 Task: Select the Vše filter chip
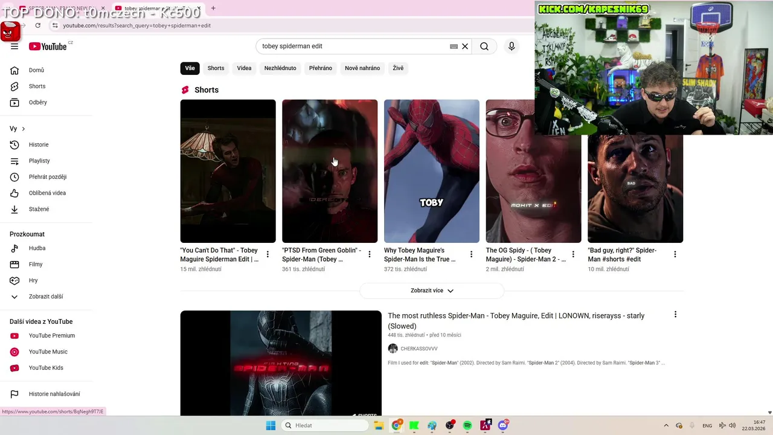point(190,68)
